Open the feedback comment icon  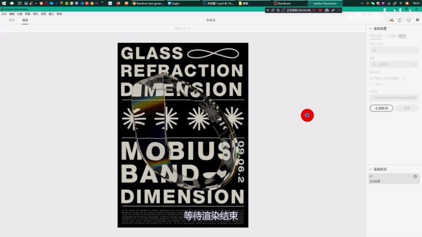tap(418, 20)
